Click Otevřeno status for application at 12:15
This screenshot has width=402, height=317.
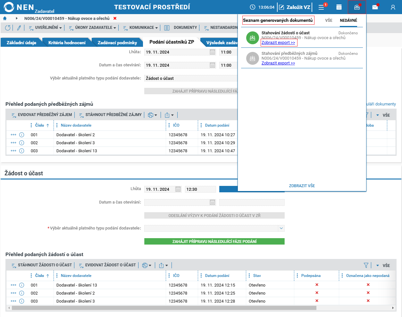tap(257, 285)
